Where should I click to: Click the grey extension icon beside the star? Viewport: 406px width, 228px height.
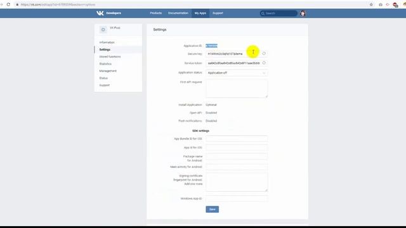coord(381,4)
